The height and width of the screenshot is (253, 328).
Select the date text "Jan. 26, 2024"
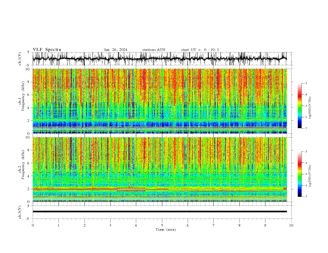tap(116, 50)
